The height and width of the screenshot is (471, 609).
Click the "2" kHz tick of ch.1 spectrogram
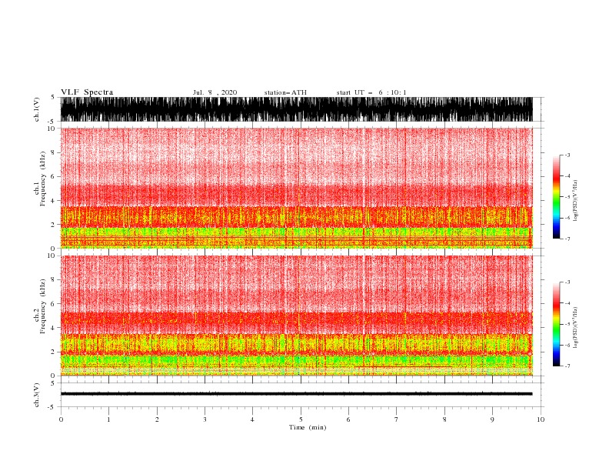point(54,225)
